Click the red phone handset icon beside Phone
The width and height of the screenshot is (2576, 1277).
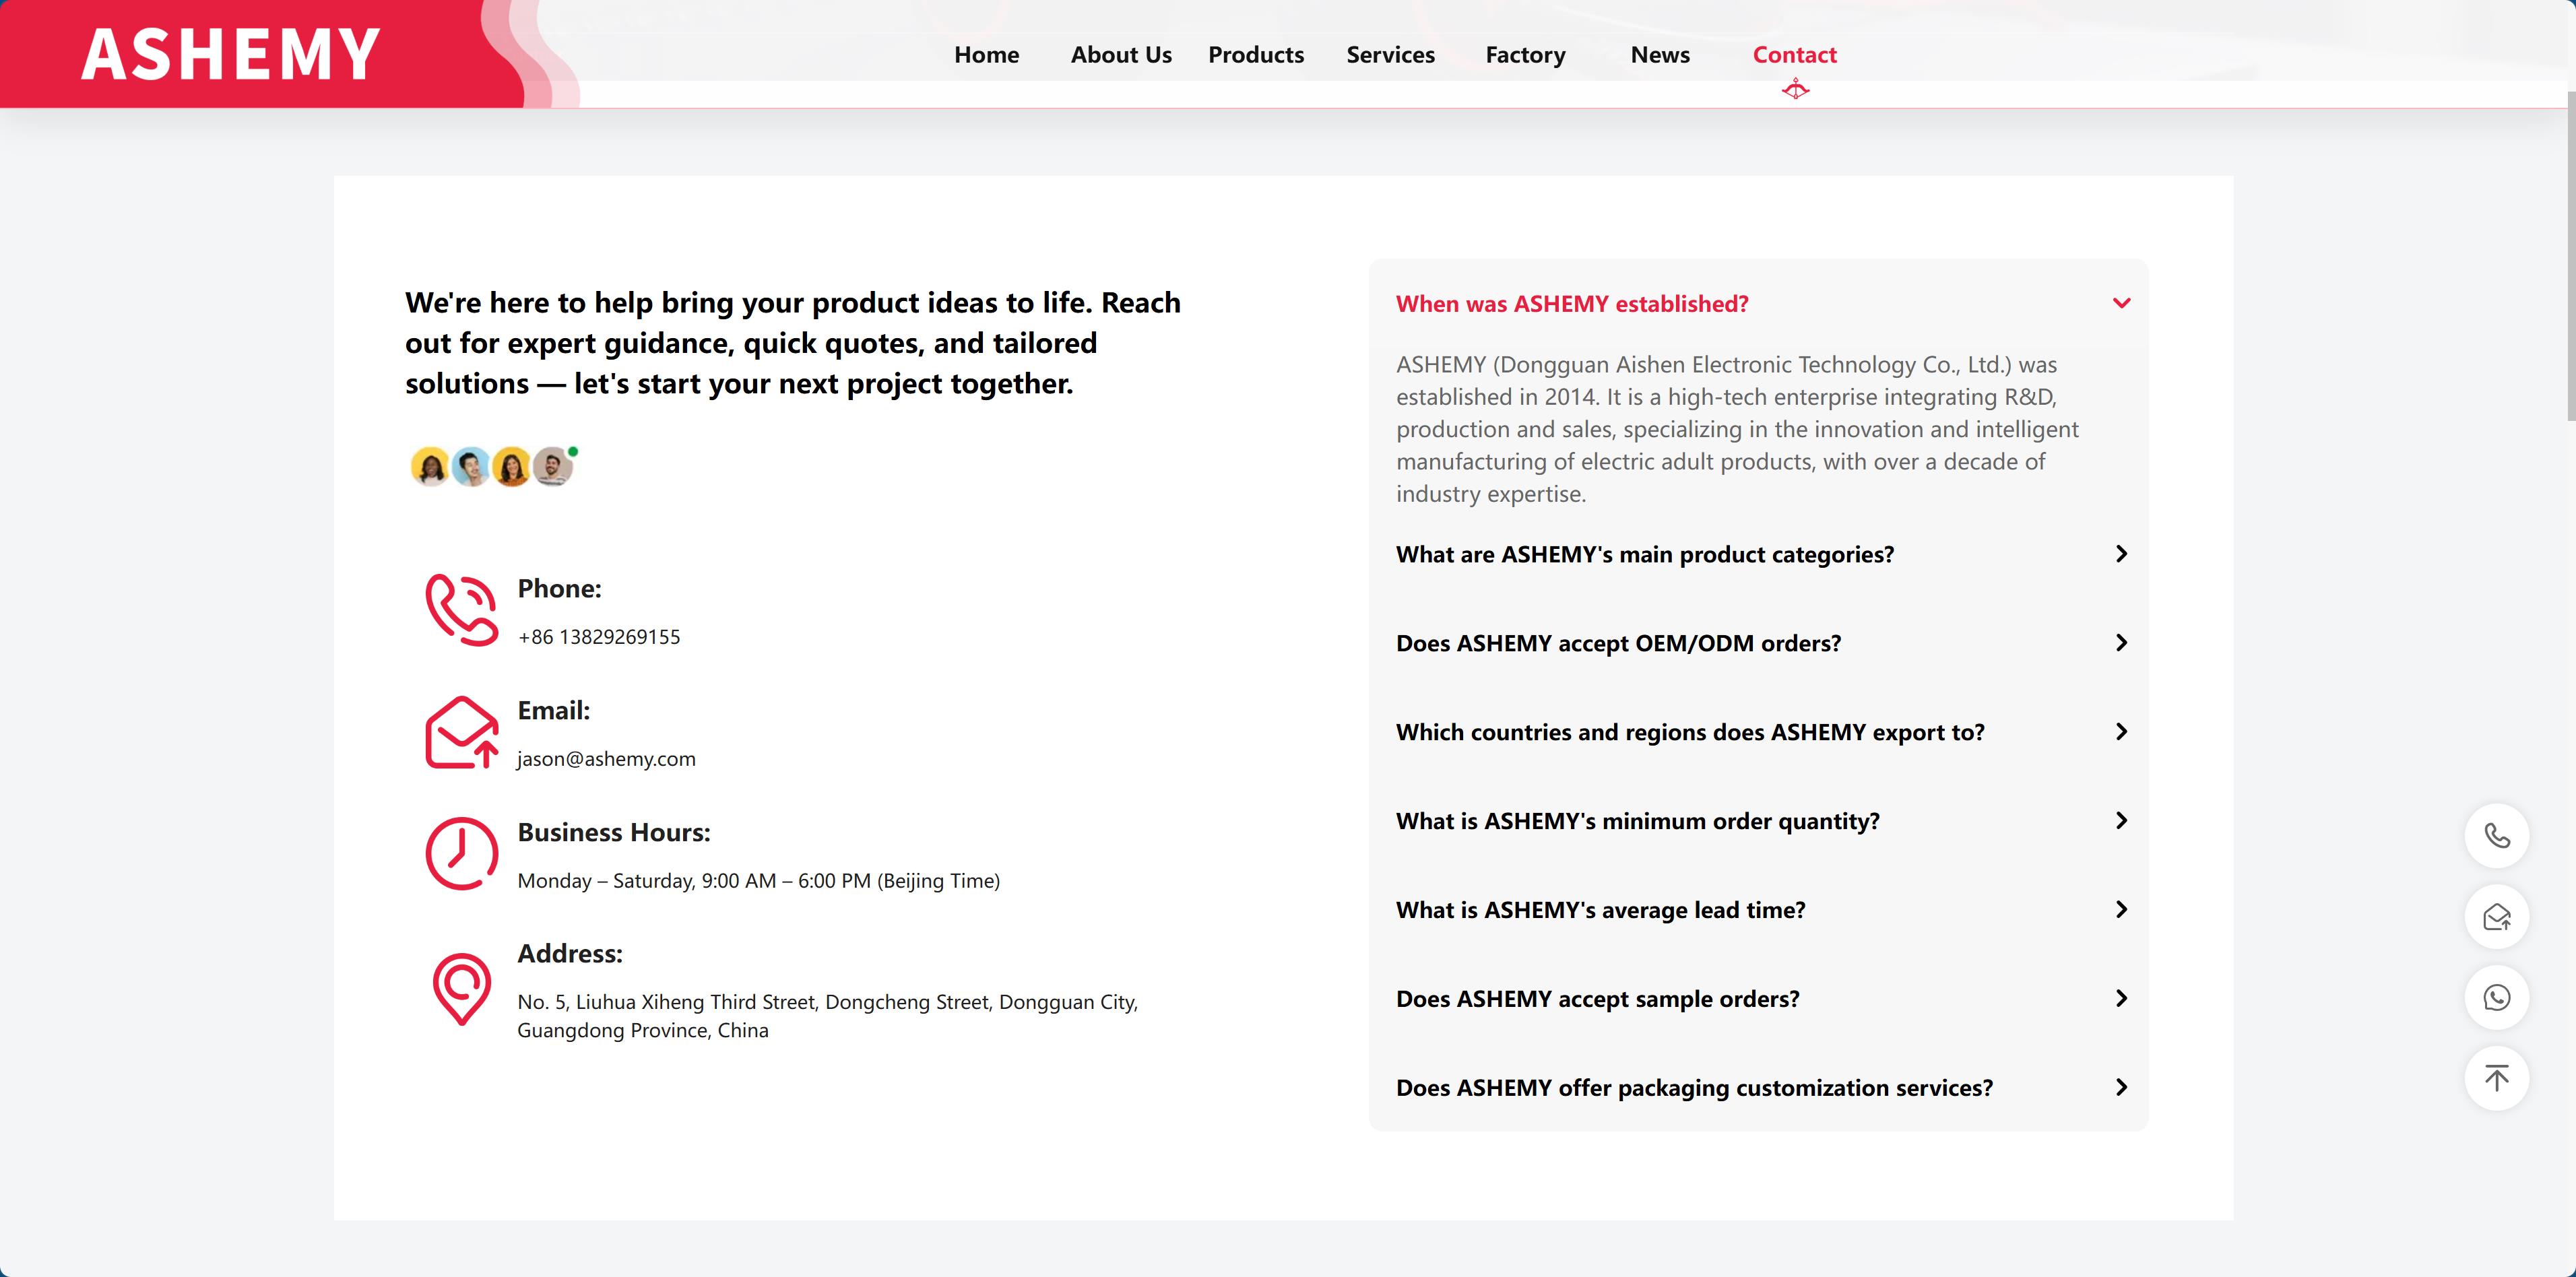pos(461,610)
